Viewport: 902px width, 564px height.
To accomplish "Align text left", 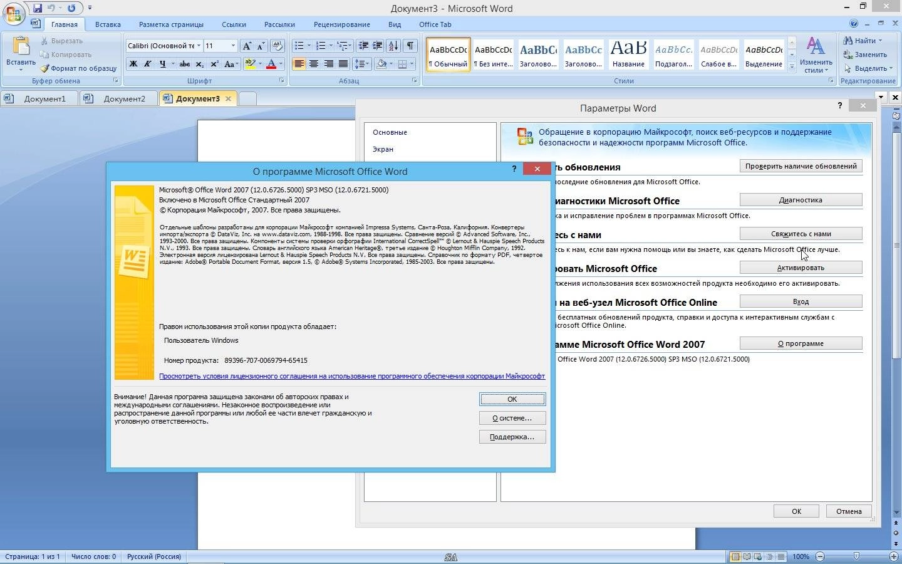I will [299, 64].
